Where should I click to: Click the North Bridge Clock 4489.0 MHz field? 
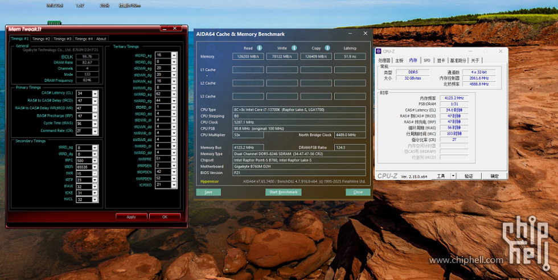tap(350, 135)
